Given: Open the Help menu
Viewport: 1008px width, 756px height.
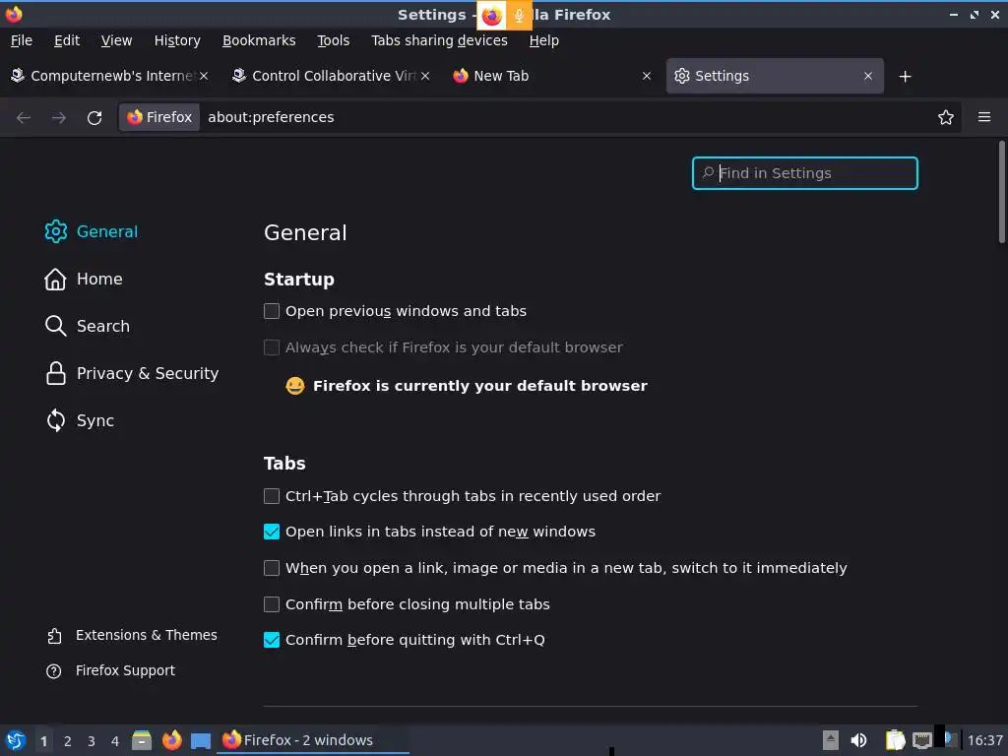Looking at the screenshot, I should point(543,40).
